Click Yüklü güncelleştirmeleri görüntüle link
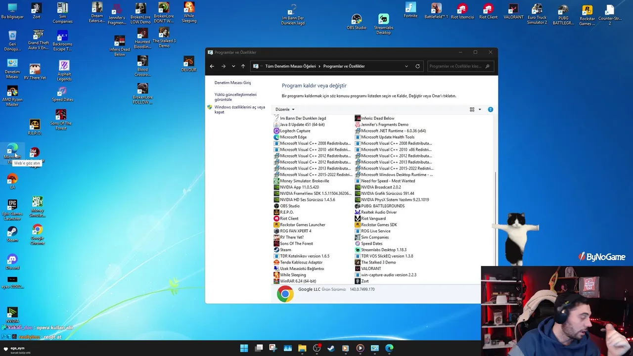Screen dimensions: 633x356 (x=235, y=97)
